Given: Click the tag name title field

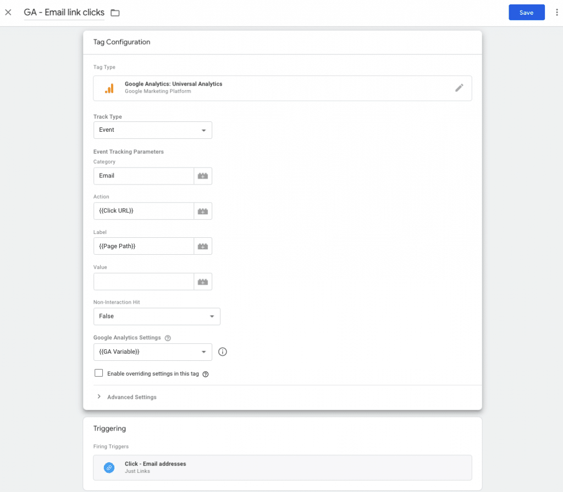Looking at the screenshot, I should click(x=64, y=12).
